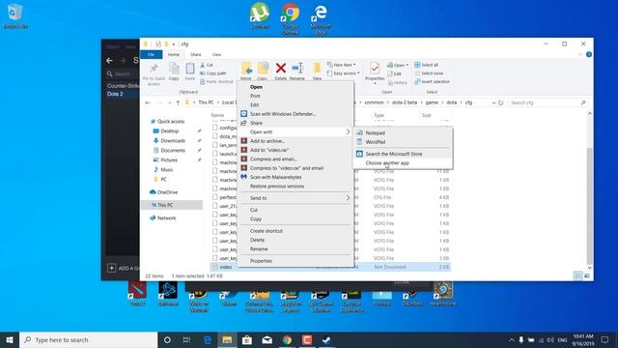Open the Windows Start button
The height and width of the screenshot is (348, 618).
10,339
